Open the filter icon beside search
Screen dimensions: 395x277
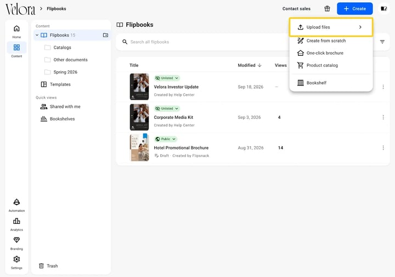[x=382, y=42]
